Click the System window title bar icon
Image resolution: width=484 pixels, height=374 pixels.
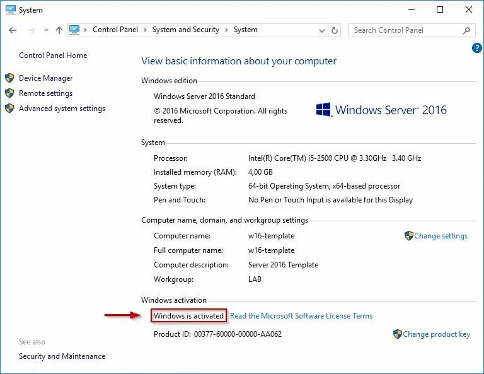(11, 9)
